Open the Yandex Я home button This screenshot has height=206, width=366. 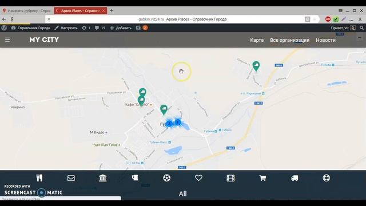[x=12, y=19]
